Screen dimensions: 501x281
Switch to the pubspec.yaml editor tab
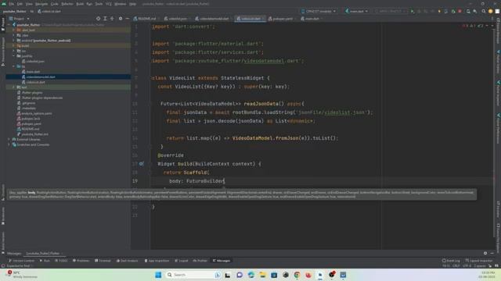[x=281, y=19]
